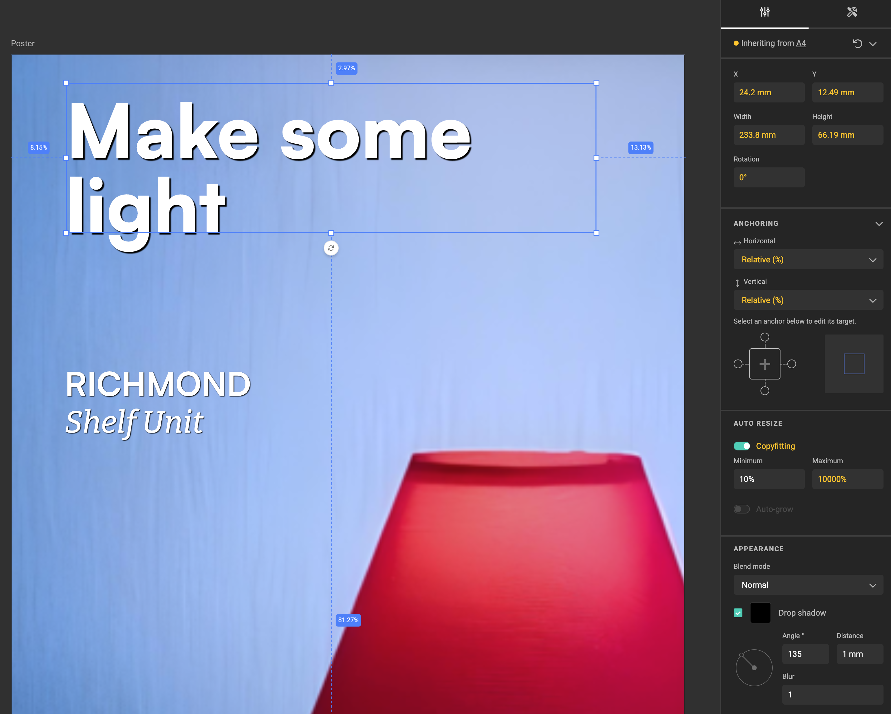Viewport: 891px width, 714px height.
Task: Collapse the Anchoring section
Action: (x=879, y=224)
